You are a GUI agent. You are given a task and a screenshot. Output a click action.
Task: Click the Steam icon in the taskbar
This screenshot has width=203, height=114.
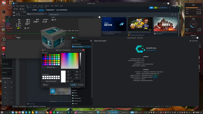tap(58, 112)
